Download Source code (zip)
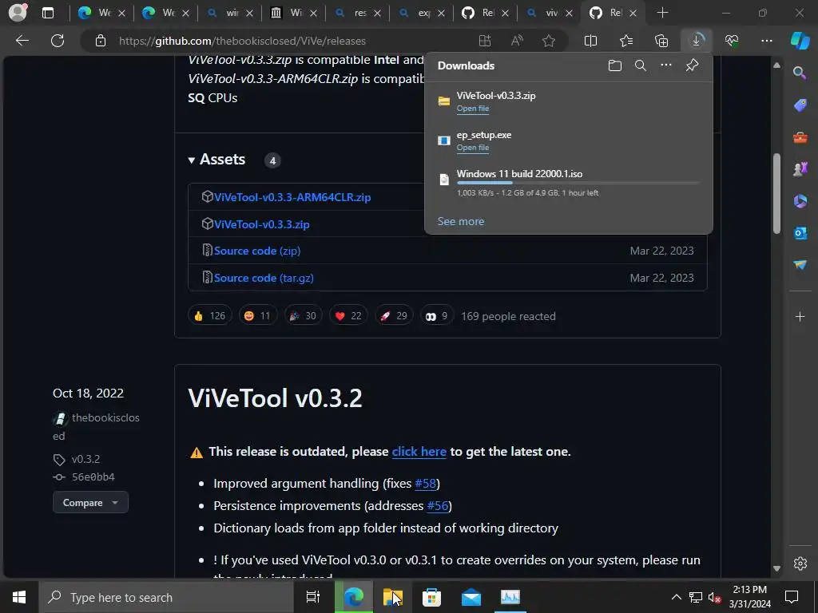The width and height of the screenshot is (818, 613). pyautogui.click(x=256, y=251)
